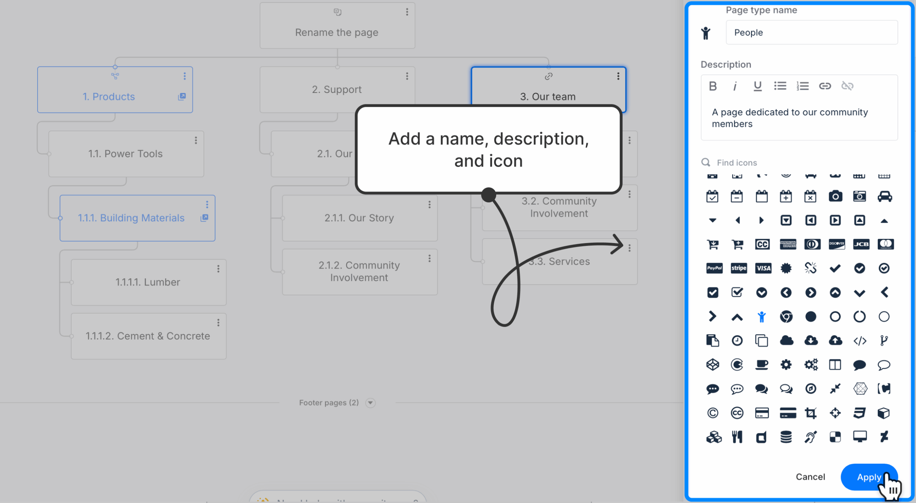Edit the Page type name field
This screenshot has width=916, height=503.
812,33
